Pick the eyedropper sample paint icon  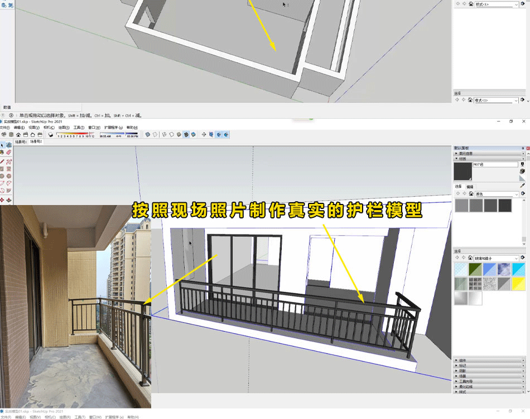[x=522, y=186]
